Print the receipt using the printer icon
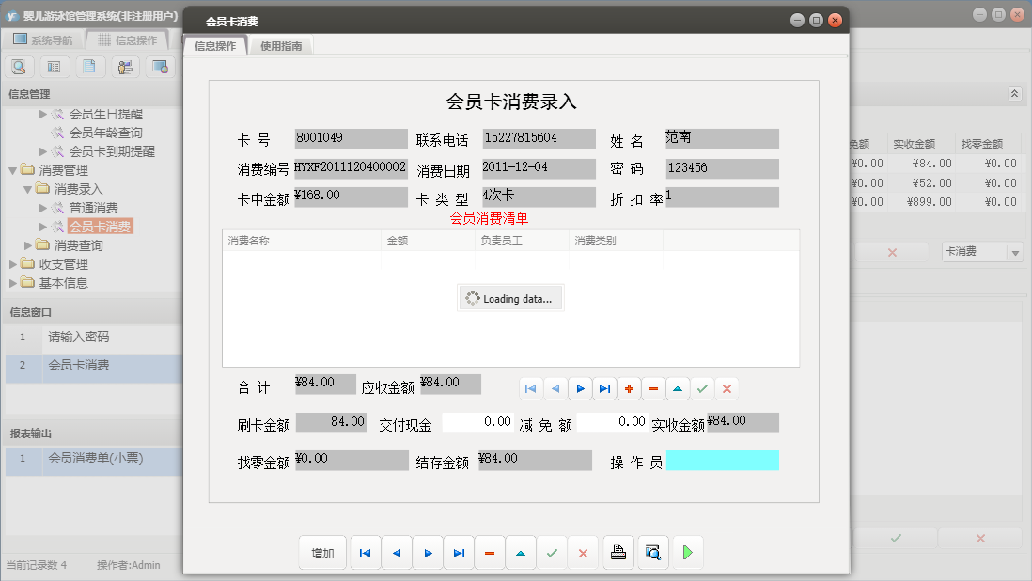Viewport: 1032px width, 581px height. pyautogui.click(x=618, y=553)
